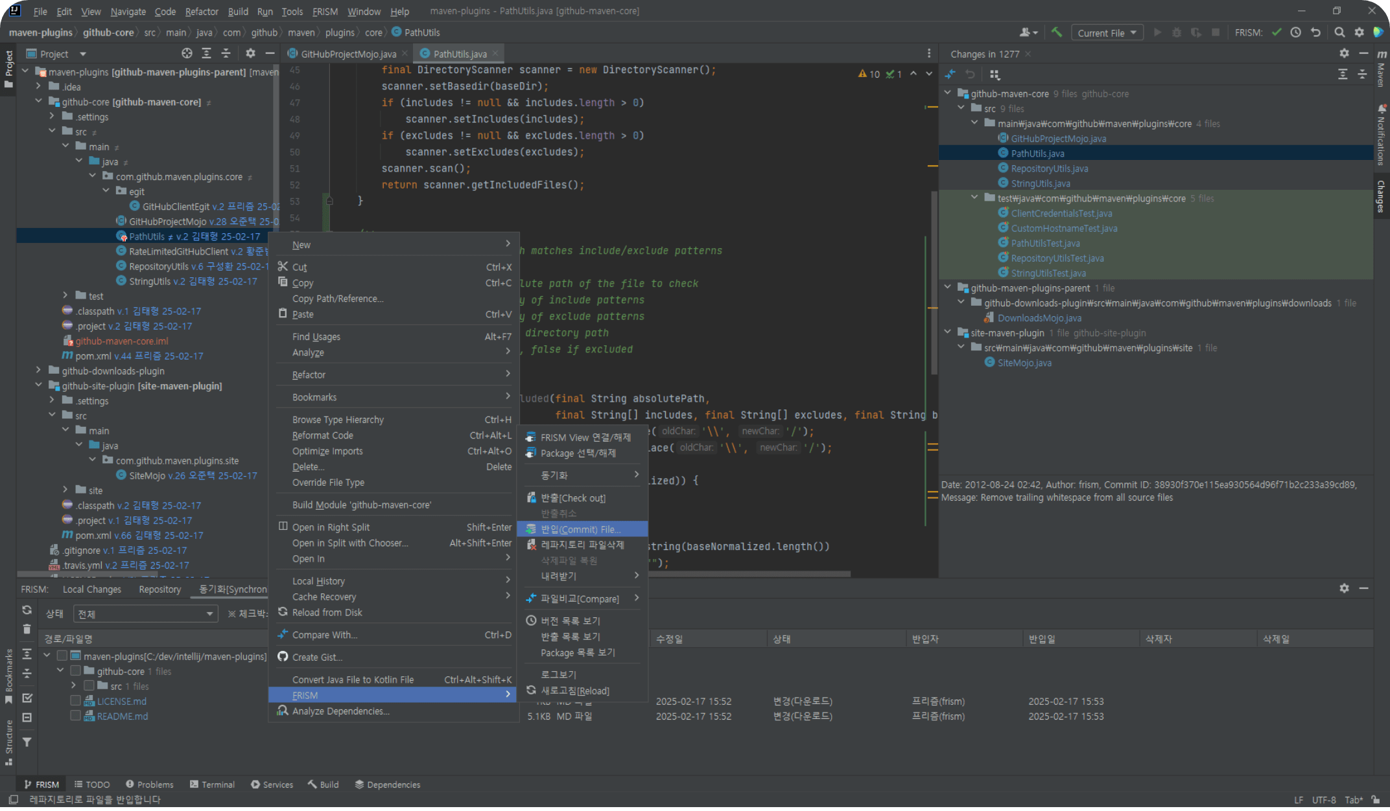
Task: Click the 10 warnings inspection indicator
Action: coord(869,74)
